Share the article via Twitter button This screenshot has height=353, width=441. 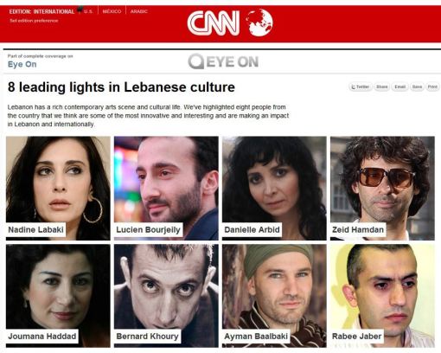pos(360,87)
